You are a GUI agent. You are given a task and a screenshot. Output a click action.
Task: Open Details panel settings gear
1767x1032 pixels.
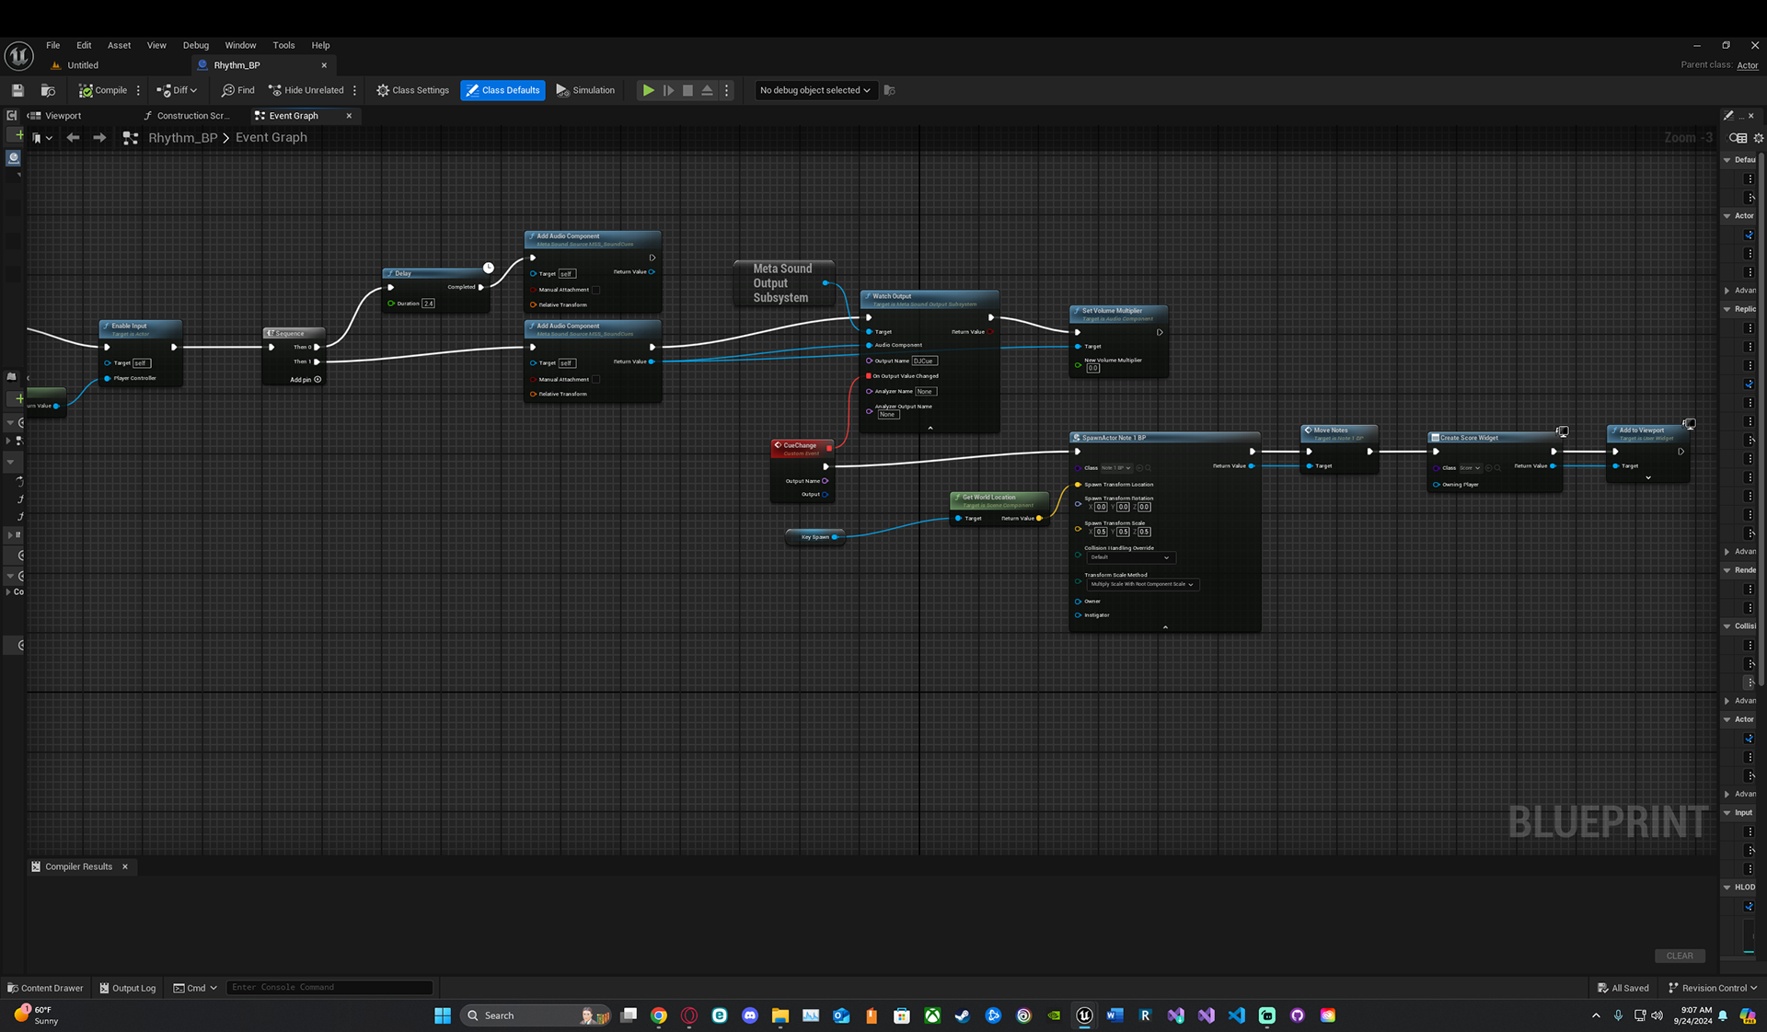1759,138
